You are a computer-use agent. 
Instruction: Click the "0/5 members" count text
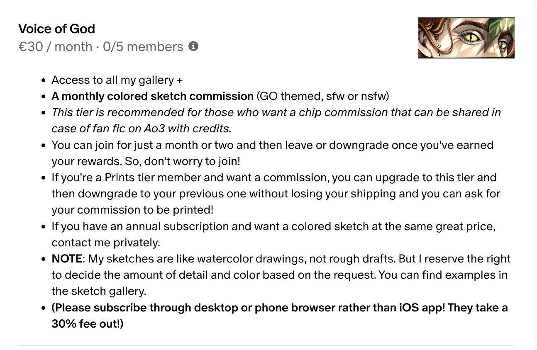click(x=143, y=46)
